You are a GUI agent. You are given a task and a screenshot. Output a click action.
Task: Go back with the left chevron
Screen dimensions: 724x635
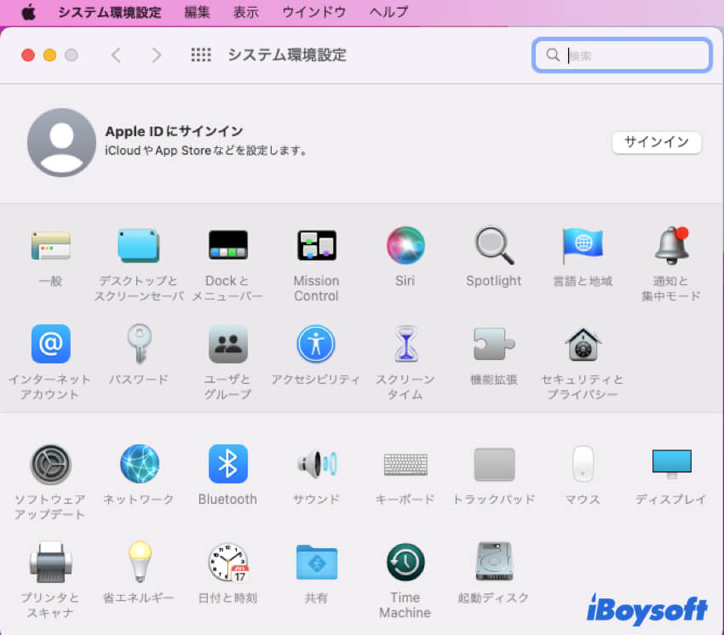tap(117, 55)
